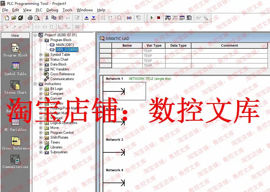
Task: Select MAIN (OB1) in project tree
Action: tap(65, 45)
